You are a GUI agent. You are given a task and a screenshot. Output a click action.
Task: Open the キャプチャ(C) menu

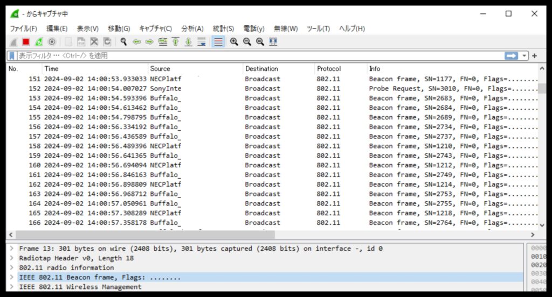[155, 29]
